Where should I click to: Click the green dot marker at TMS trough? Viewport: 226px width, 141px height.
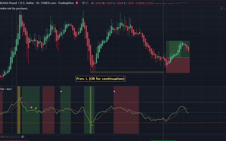point(92,125)
